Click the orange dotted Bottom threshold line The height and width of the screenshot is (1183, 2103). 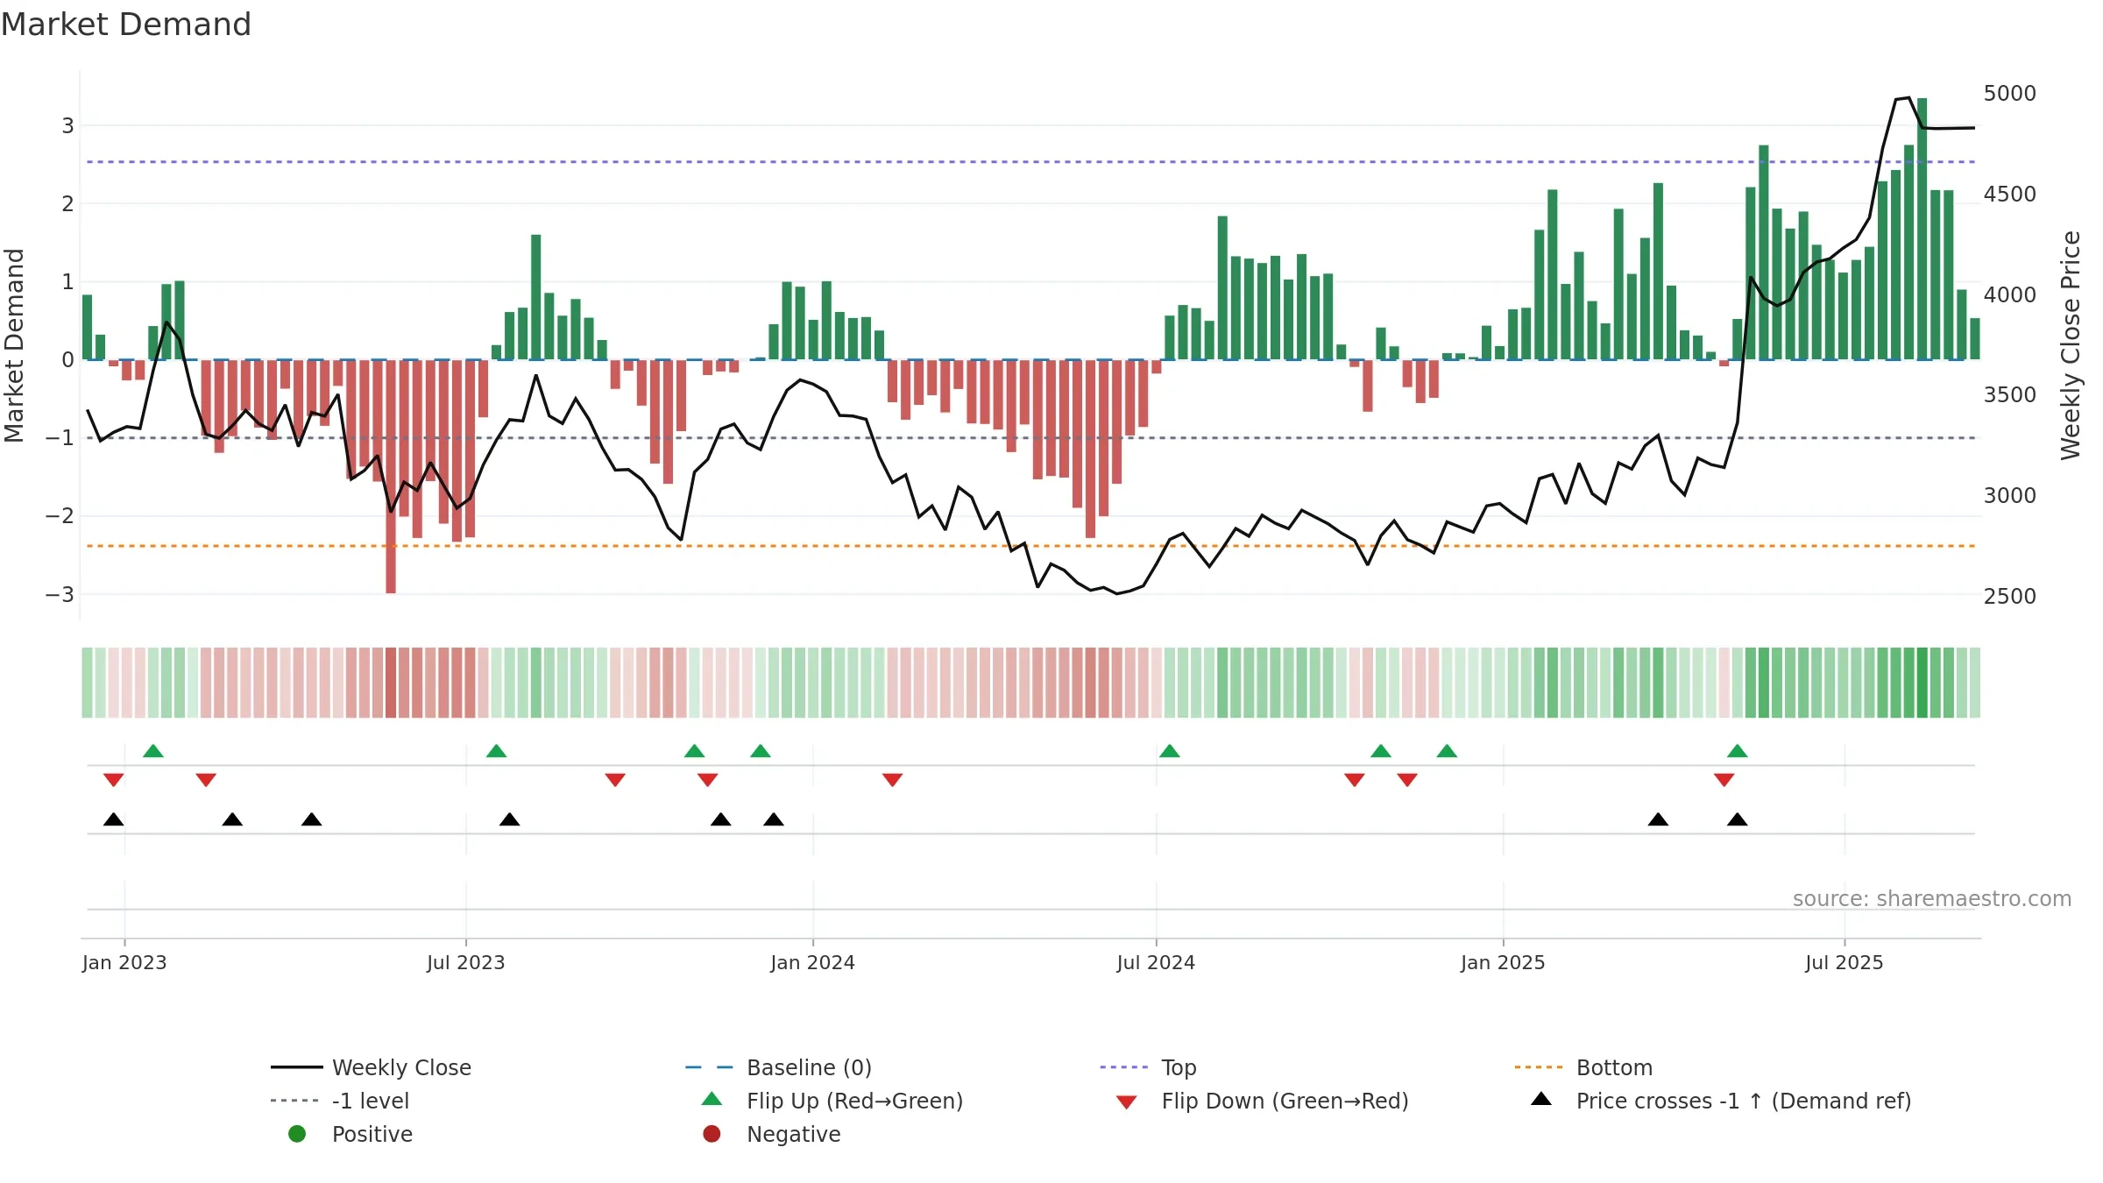point(1030,546)
